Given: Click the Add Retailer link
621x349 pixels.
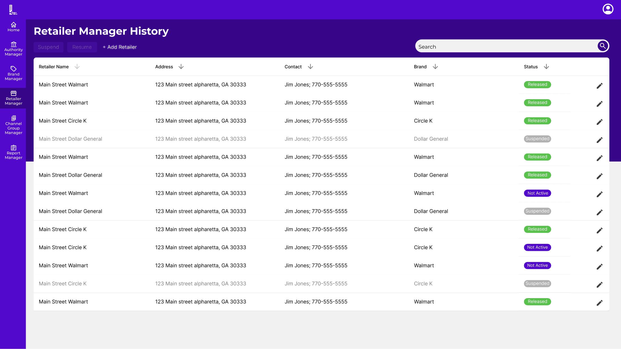Looking at the screenshot, I should tap(120, 47).
